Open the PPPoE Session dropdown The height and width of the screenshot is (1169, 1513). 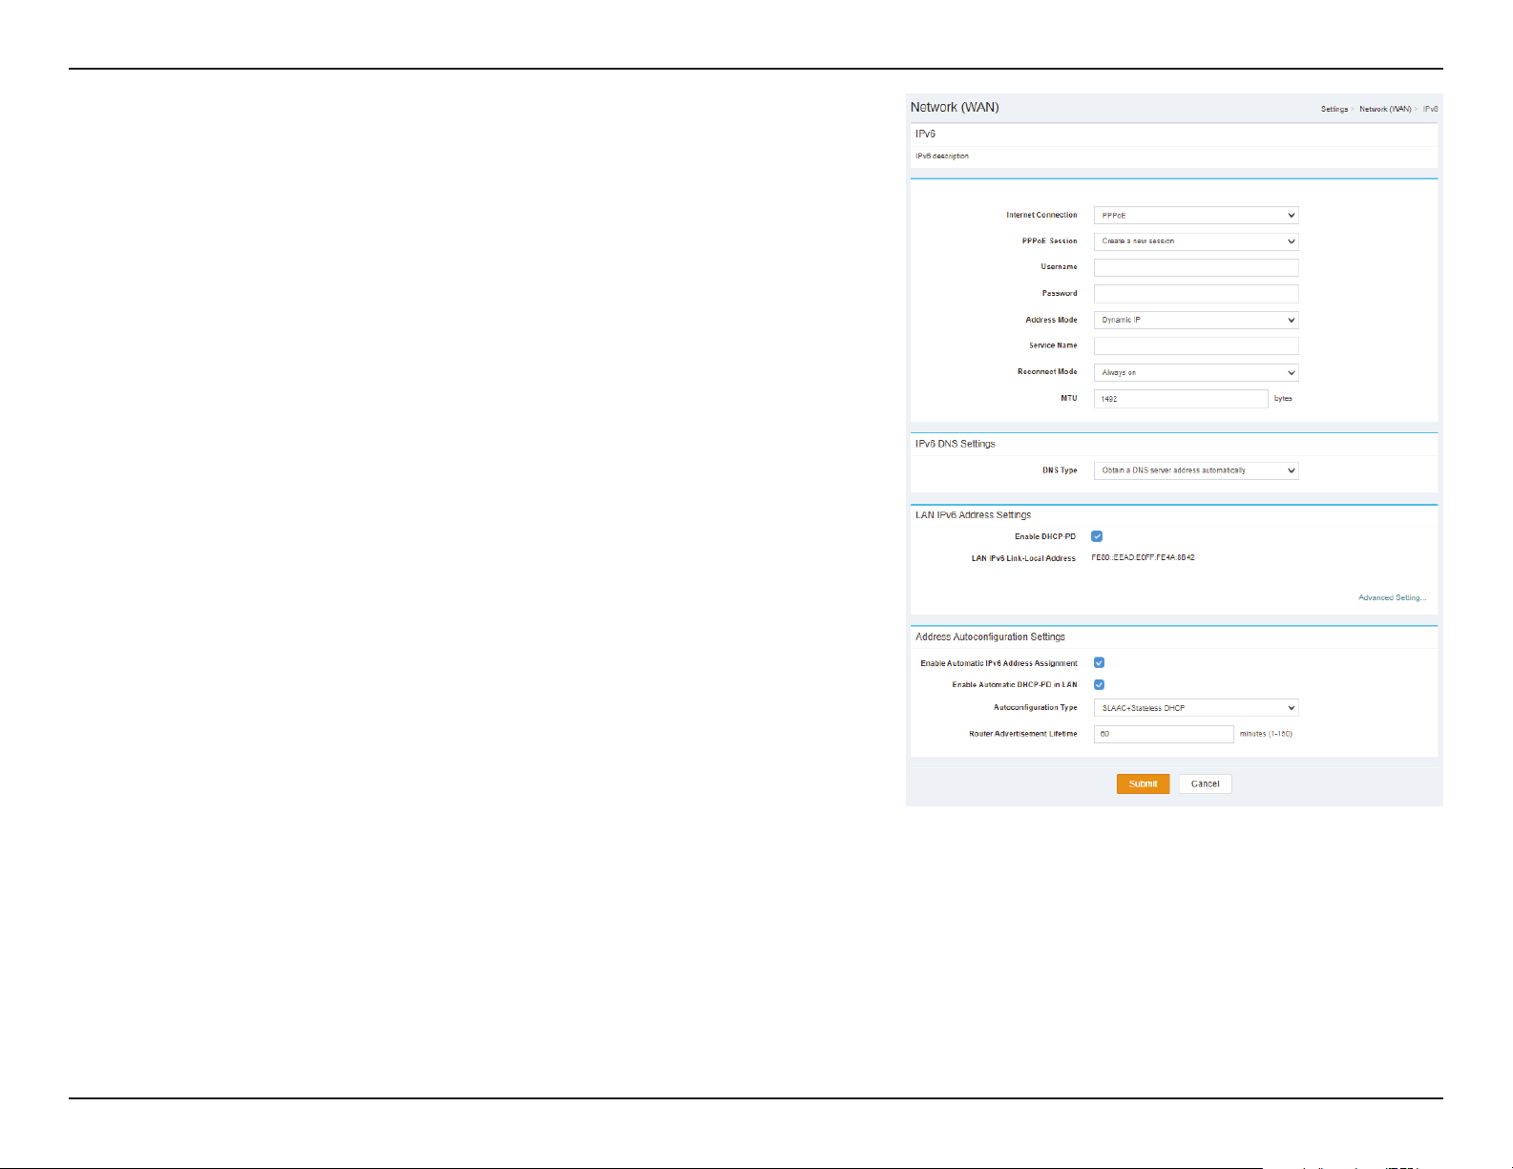[1196, 241]
